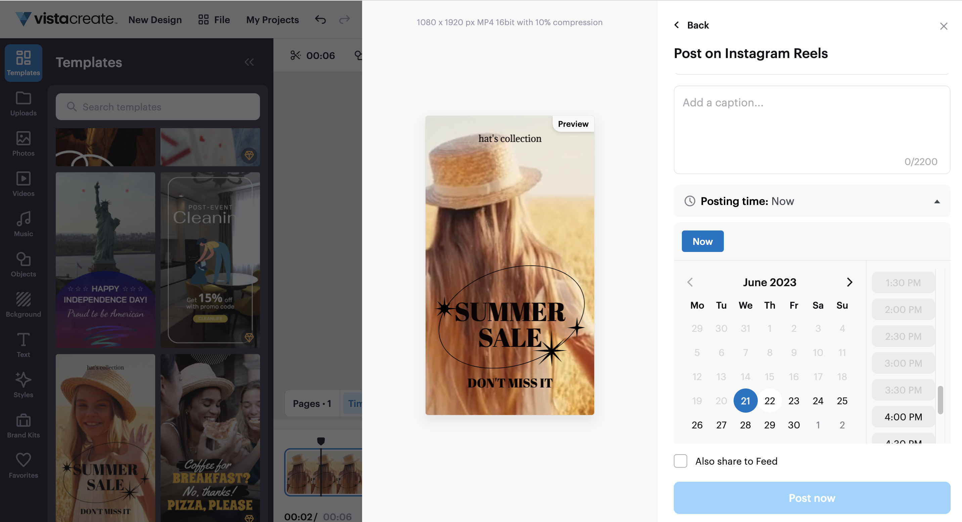Screen dimensions: 962x522
Task: Open the Favorites sidebar panel
Action: click(x=23, y=466)
